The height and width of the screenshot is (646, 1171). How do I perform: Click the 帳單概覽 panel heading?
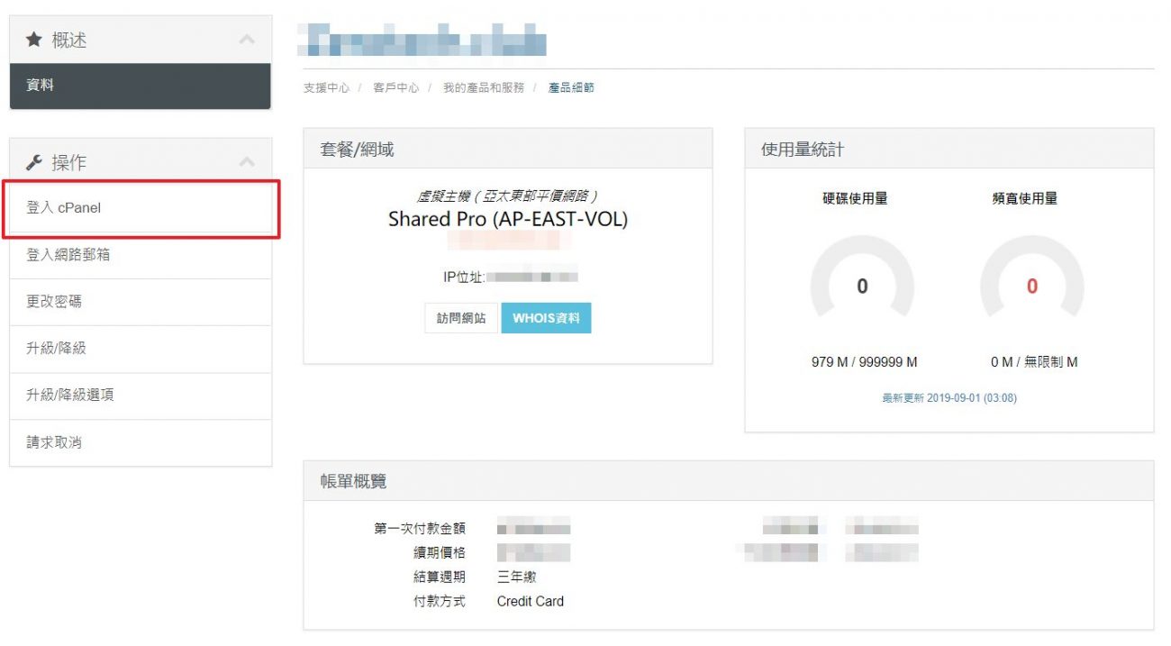353,482
